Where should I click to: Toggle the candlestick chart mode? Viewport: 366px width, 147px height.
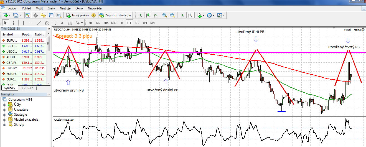click(148, 15)
